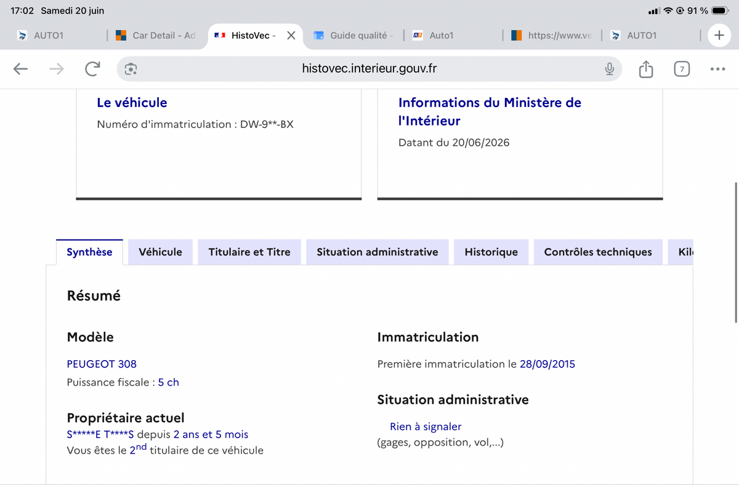The image size is (739, 485).
Task: Click the histovec.interieur.gouv.fr address field
Action: (369, 69)
